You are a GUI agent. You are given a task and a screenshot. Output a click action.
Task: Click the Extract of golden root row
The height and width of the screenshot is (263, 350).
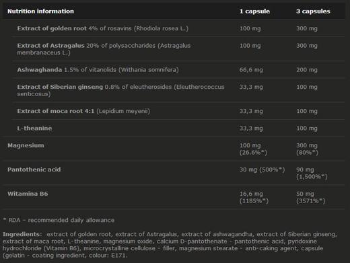pos(178,28)
